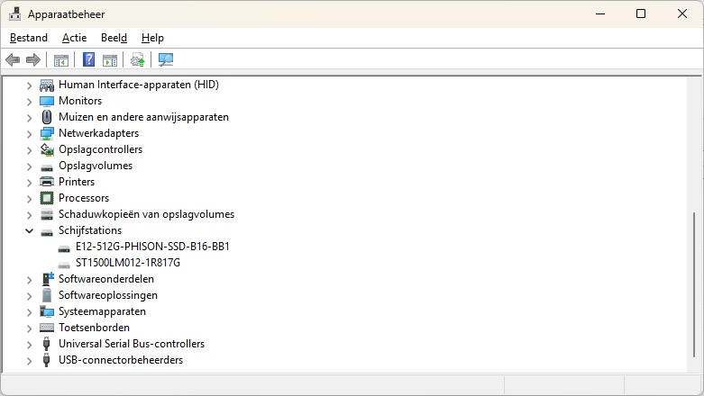This screenshot has width=704, height=396.
Task: Expand the Toetsenborden category
Action: (29, 328)
